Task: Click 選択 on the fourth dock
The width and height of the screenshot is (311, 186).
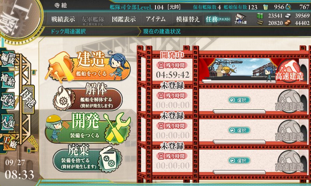Action: click(239, 160)
